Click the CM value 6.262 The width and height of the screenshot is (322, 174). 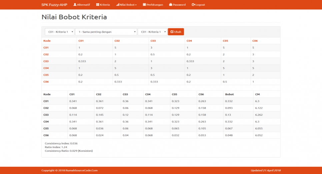tap(259, 115)
